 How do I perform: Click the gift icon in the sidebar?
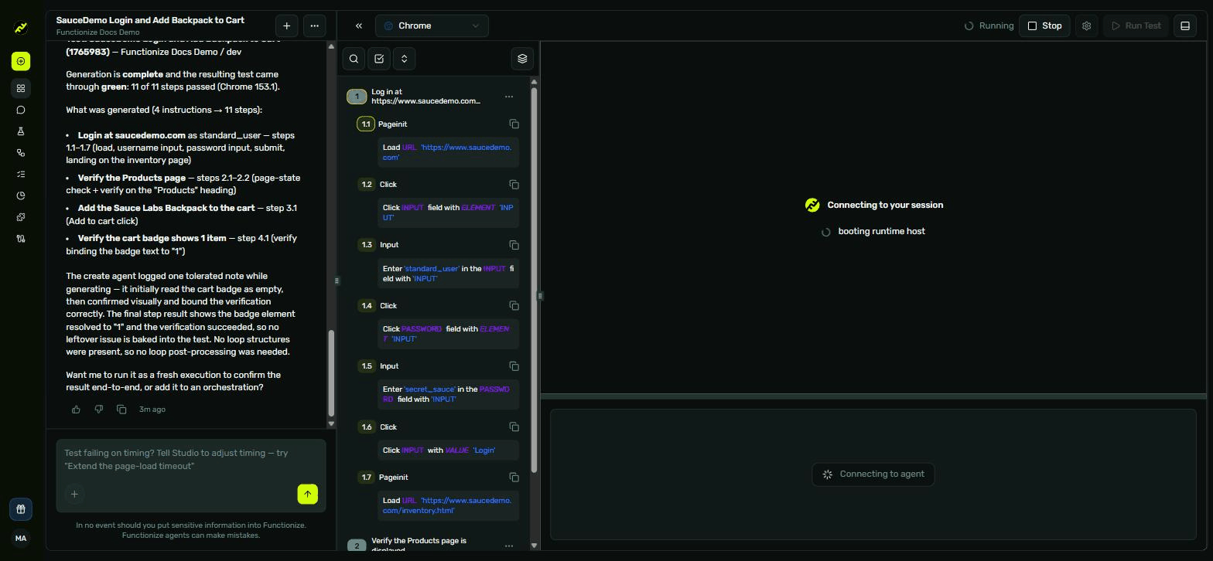point(21,509)
